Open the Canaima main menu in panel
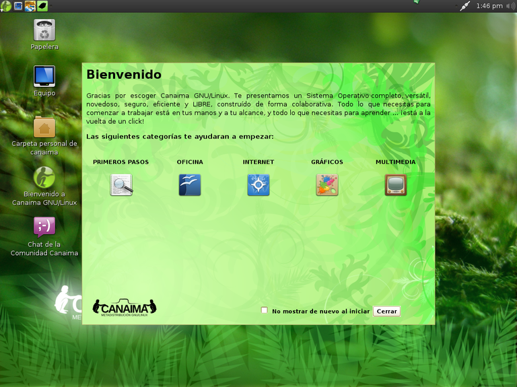 click(x=5, y=6)
